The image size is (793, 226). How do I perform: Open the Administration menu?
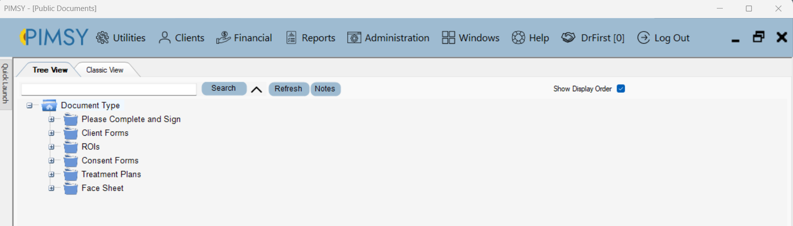tap(388, 38)
